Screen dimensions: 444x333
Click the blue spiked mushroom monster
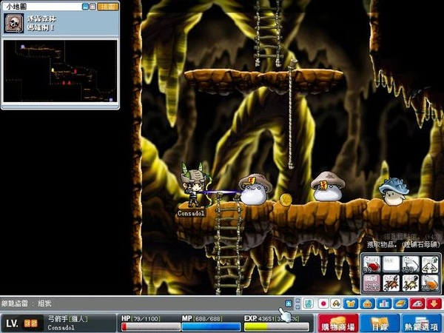pos(394,192)
